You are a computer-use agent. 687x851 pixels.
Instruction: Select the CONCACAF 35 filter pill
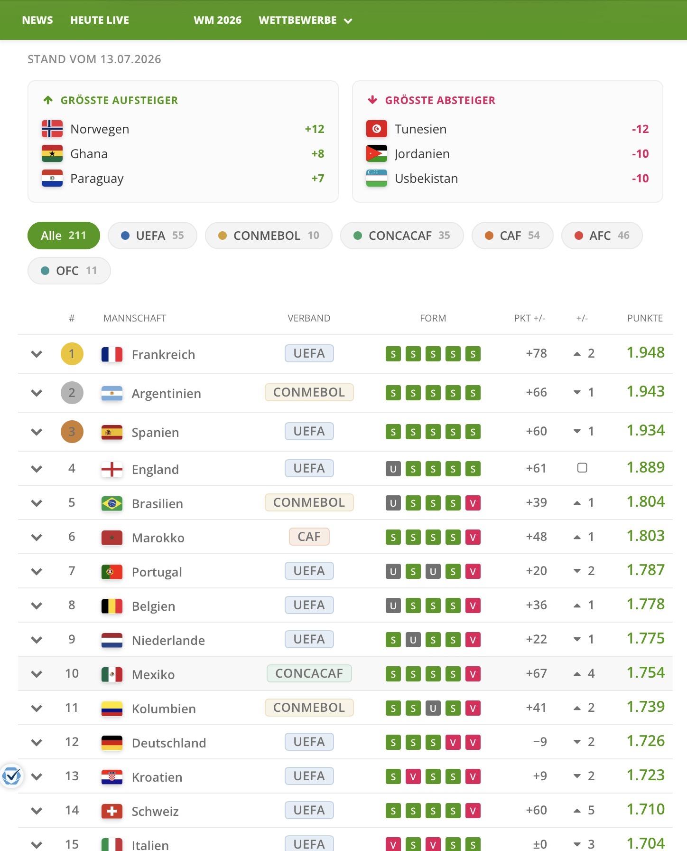coord(402,236)
